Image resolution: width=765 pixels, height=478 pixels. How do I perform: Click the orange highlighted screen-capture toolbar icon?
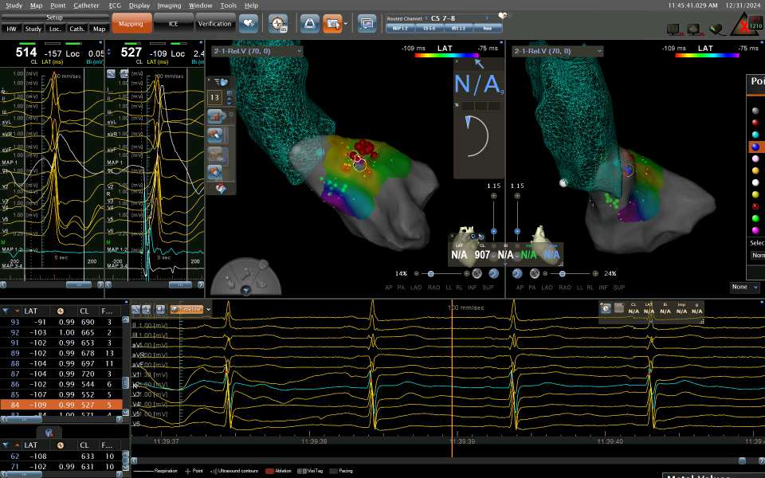coord(332,23)
